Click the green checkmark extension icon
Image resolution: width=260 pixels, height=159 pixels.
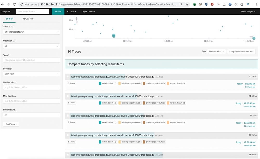pos(194,4)
